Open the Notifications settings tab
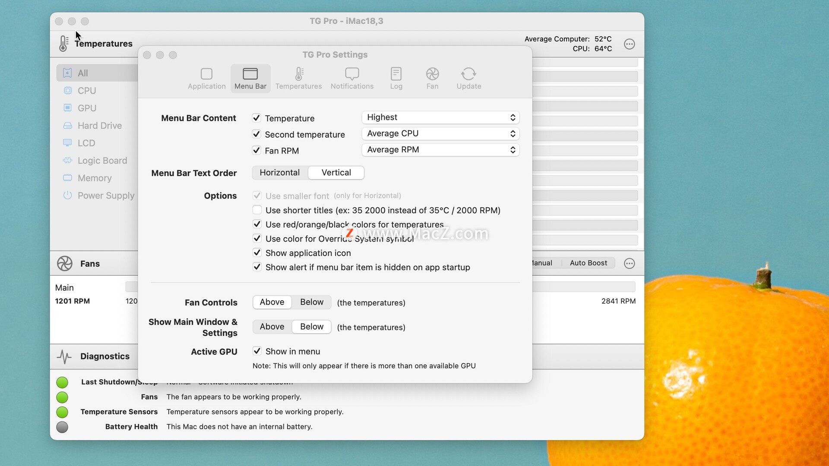The image size is (829, 466). 352,79
